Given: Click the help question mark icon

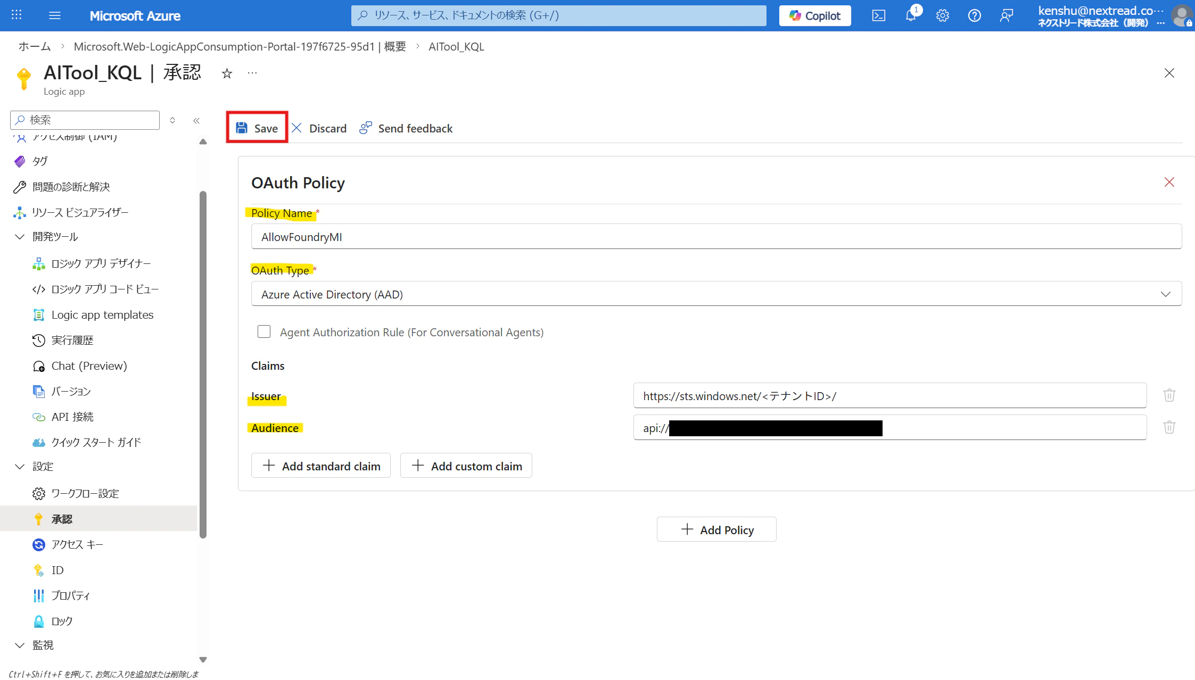Looking at the screenshot, I should coord(974,15).
